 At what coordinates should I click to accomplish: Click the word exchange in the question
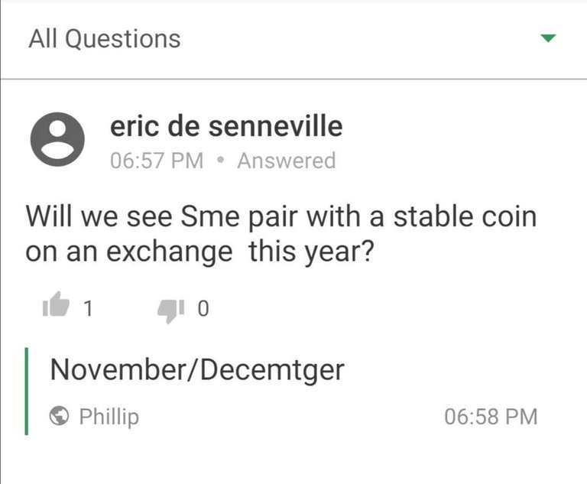coord(169,252)
